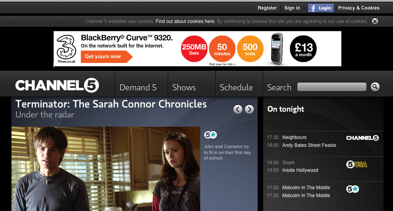Click the BlackBerry phone image in the ad

pyautogui.click(x=277, y=49)
